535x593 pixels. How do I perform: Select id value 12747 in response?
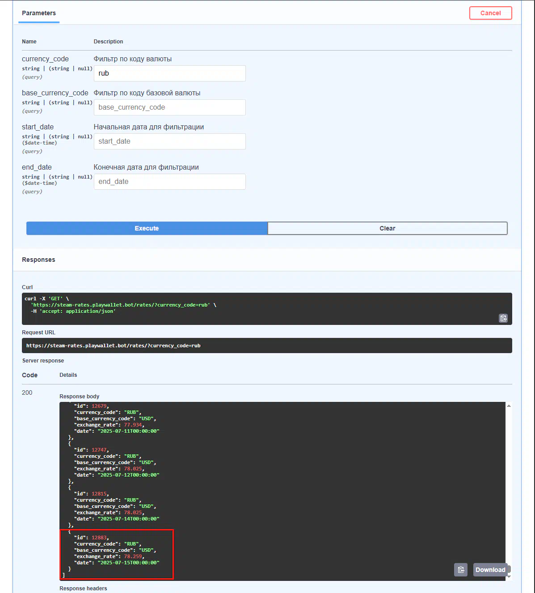(x=99, y=450)
